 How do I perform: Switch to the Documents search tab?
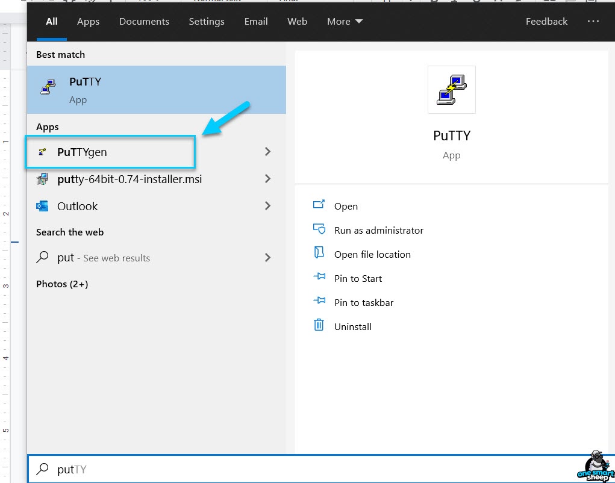point(144,22)
